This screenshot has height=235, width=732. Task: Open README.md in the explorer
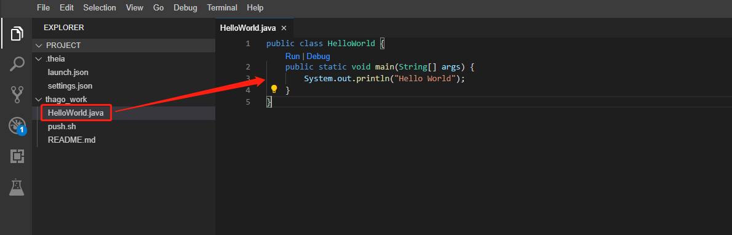pos(71,140)
